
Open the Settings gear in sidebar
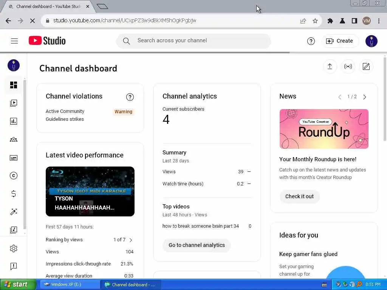point(14,248)
